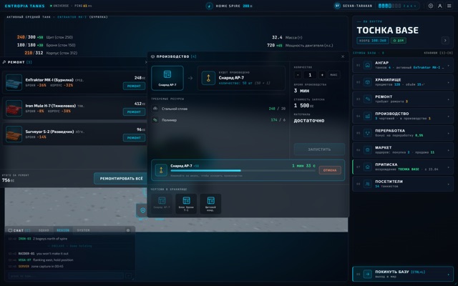Expand the Производство row chevron

[449, 116]
